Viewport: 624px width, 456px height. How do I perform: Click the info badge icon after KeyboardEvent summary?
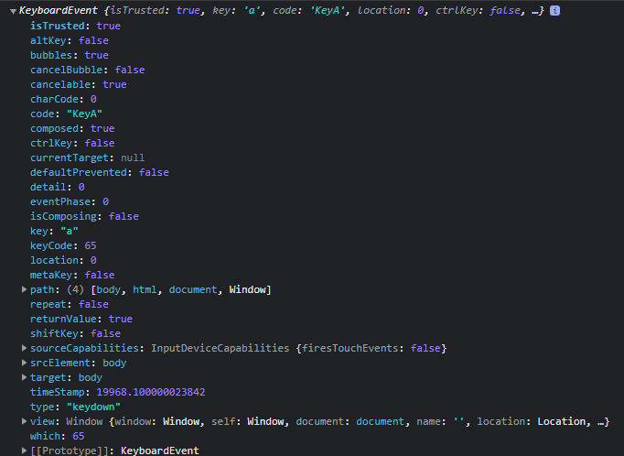tap(554, 11)
